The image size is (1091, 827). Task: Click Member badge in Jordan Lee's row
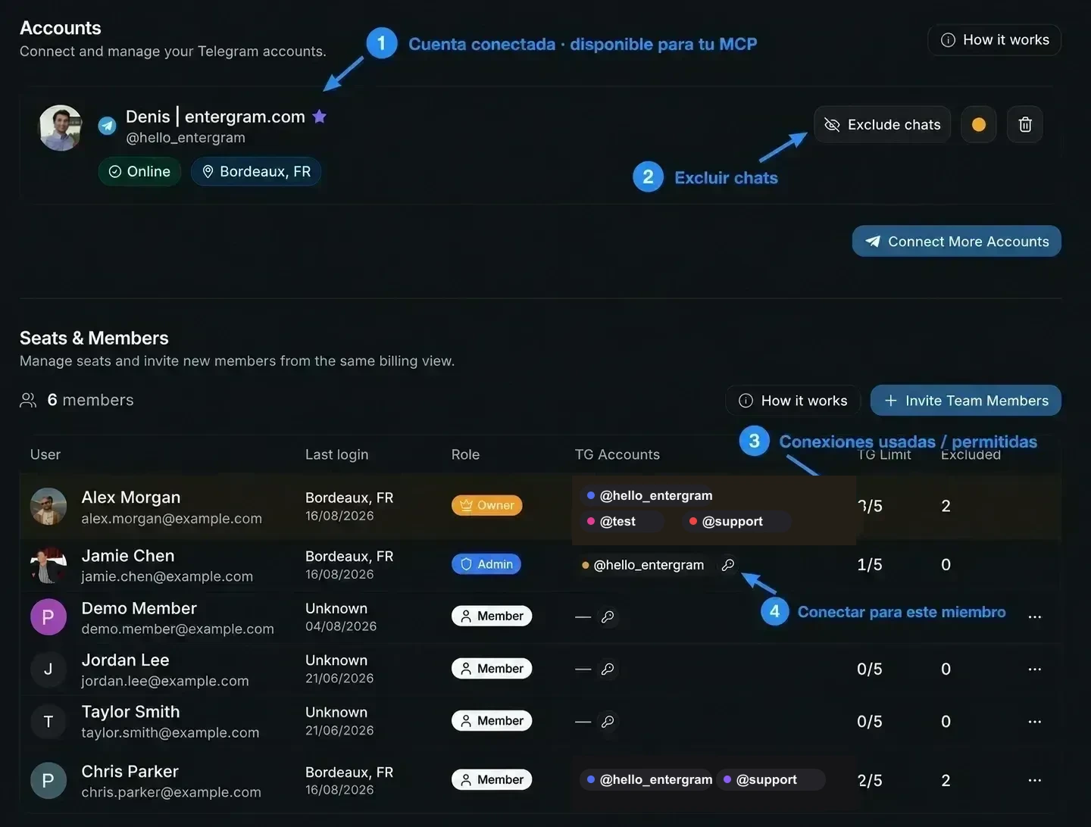[492, 669]
